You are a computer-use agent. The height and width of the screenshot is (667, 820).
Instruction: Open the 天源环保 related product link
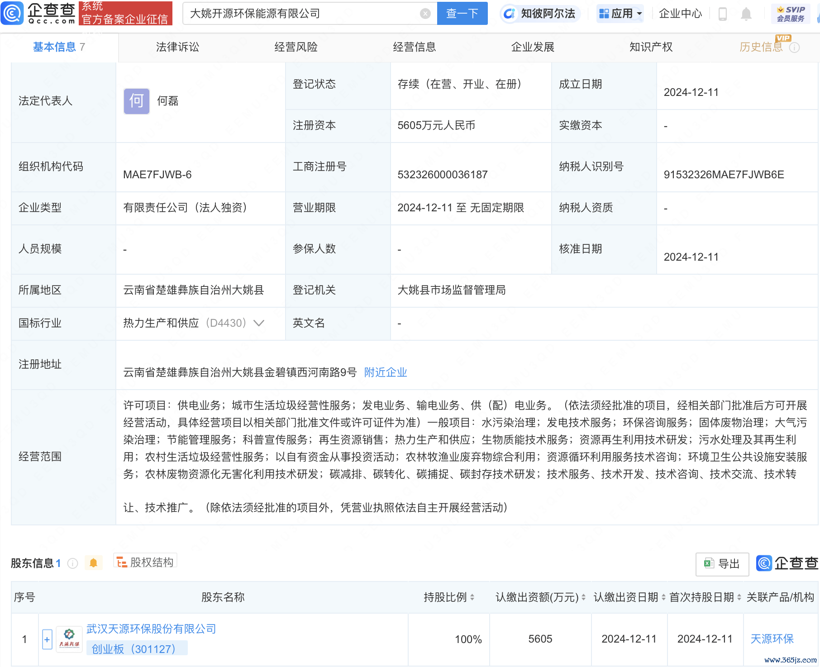[772, 639]
